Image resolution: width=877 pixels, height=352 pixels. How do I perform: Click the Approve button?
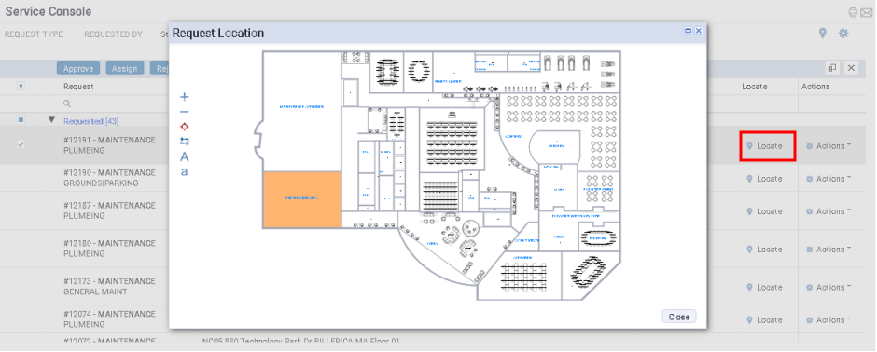[x=78, y=69]
